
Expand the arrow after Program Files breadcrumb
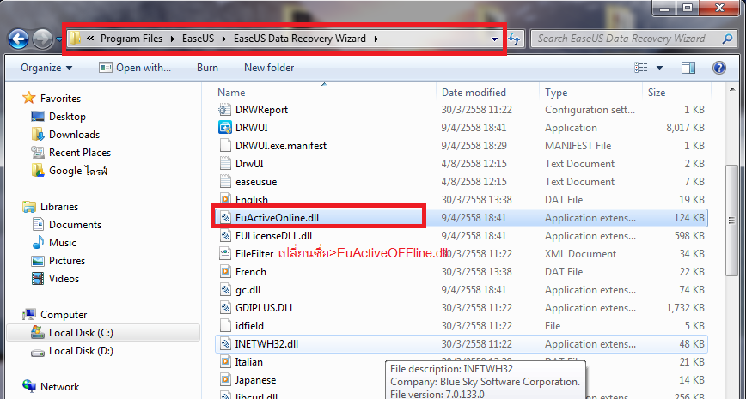click(x=172, y=39)
